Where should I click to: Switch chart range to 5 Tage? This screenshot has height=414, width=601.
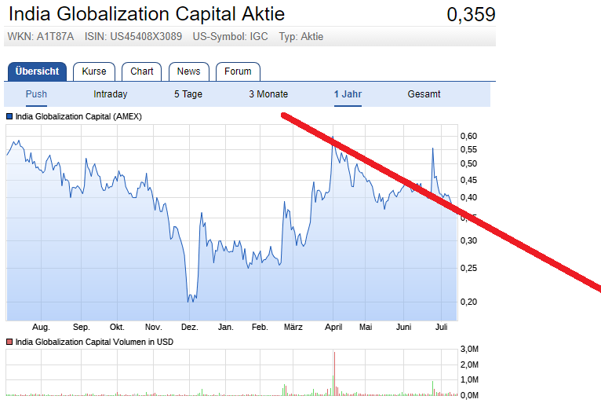(188, 94)
